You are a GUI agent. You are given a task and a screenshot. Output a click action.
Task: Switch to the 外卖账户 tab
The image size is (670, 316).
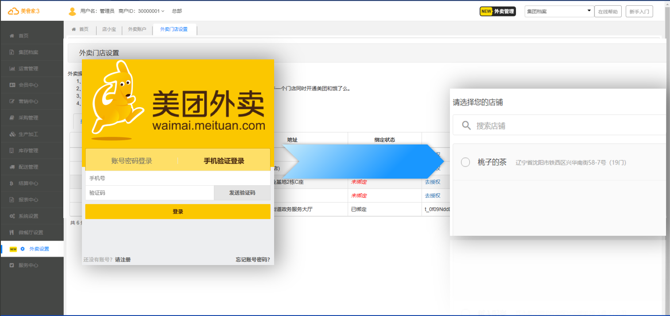pos(137,29)
